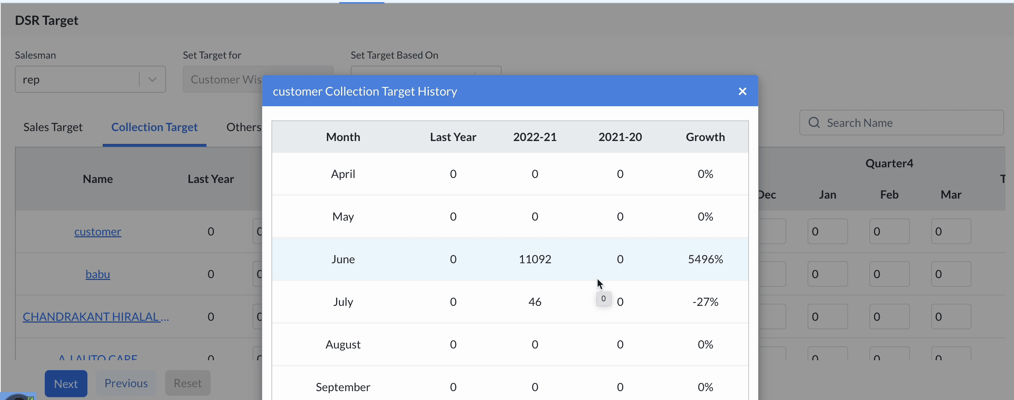
Task: Click the Next button
Action: (x=66, y=383)
